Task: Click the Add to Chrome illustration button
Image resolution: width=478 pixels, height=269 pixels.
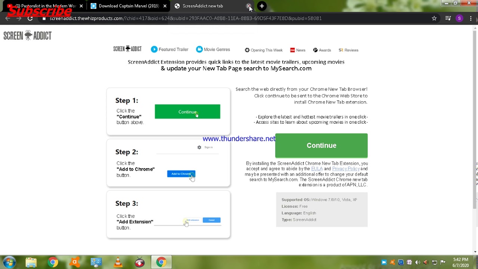Action: (x=181, y=174)
